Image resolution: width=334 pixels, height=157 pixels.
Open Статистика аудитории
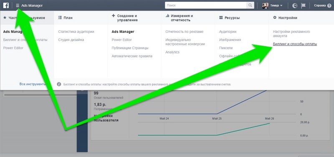tap(76, 32)
